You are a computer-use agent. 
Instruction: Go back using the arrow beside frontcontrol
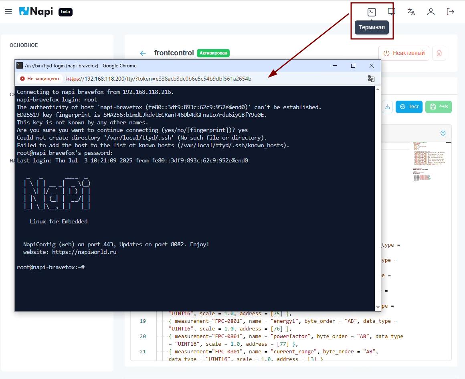pos(143,53)
